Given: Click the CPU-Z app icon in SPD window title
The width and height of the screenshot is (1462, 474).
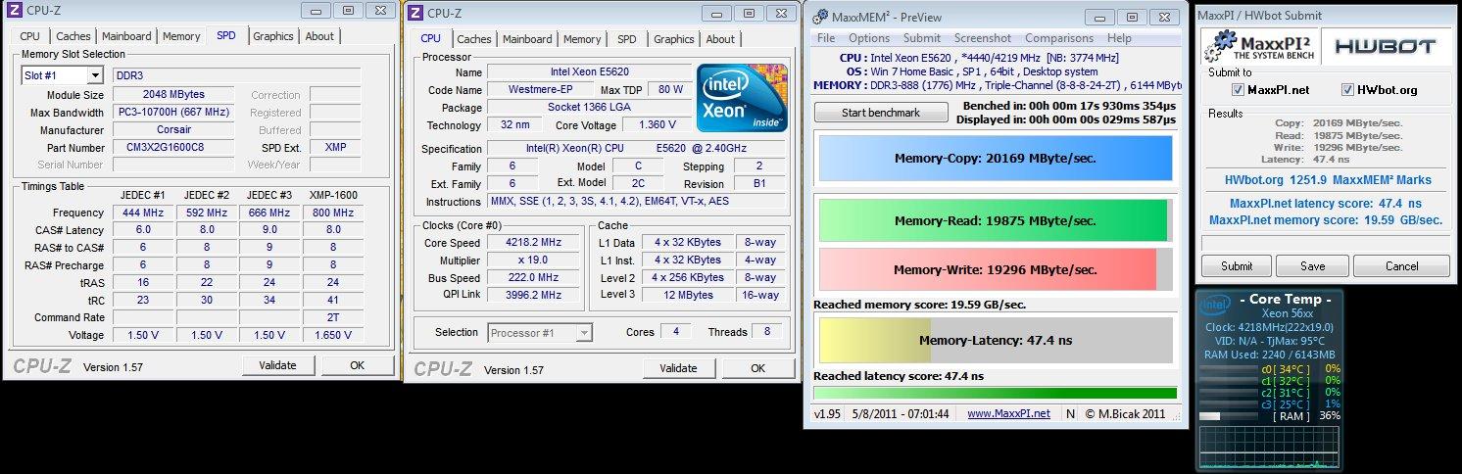Looking at the screenshot, I should [13, 12].
